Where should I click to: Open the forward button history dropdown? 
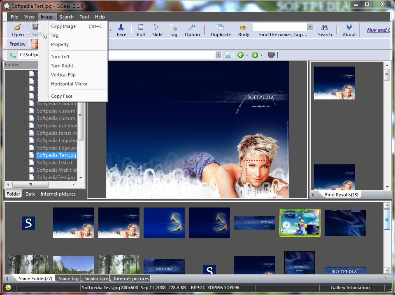(261, 55)
